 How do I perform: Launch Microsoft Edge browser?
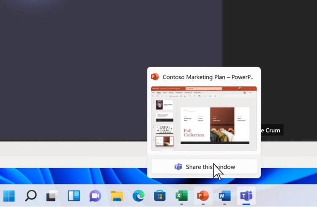tap(138, 196)
